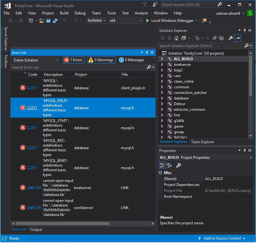
Task: Expand the game project node
Action: [x=162, y=126]
